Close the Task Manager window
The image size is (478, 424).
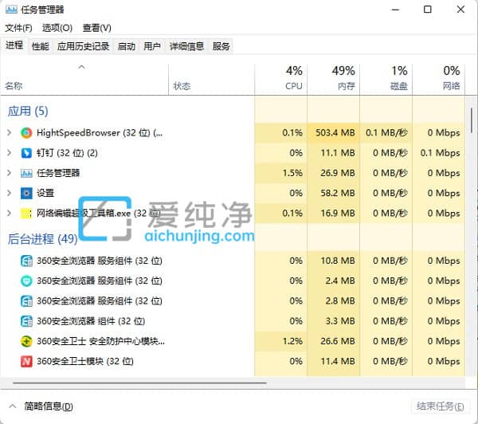(460, 10)
